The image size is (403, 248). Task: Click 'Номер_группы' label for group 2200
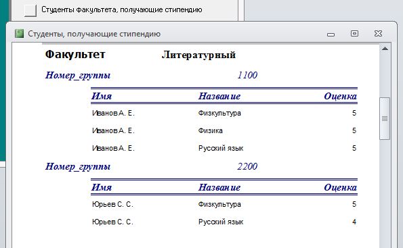[78, 167]
